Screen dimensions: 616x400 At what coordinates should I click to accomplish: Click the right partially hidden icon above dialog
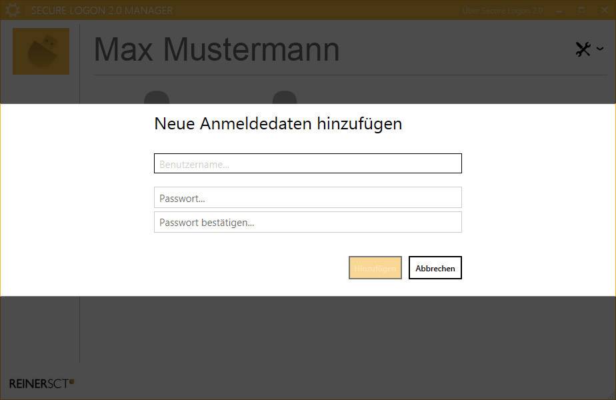click(285, 97)
